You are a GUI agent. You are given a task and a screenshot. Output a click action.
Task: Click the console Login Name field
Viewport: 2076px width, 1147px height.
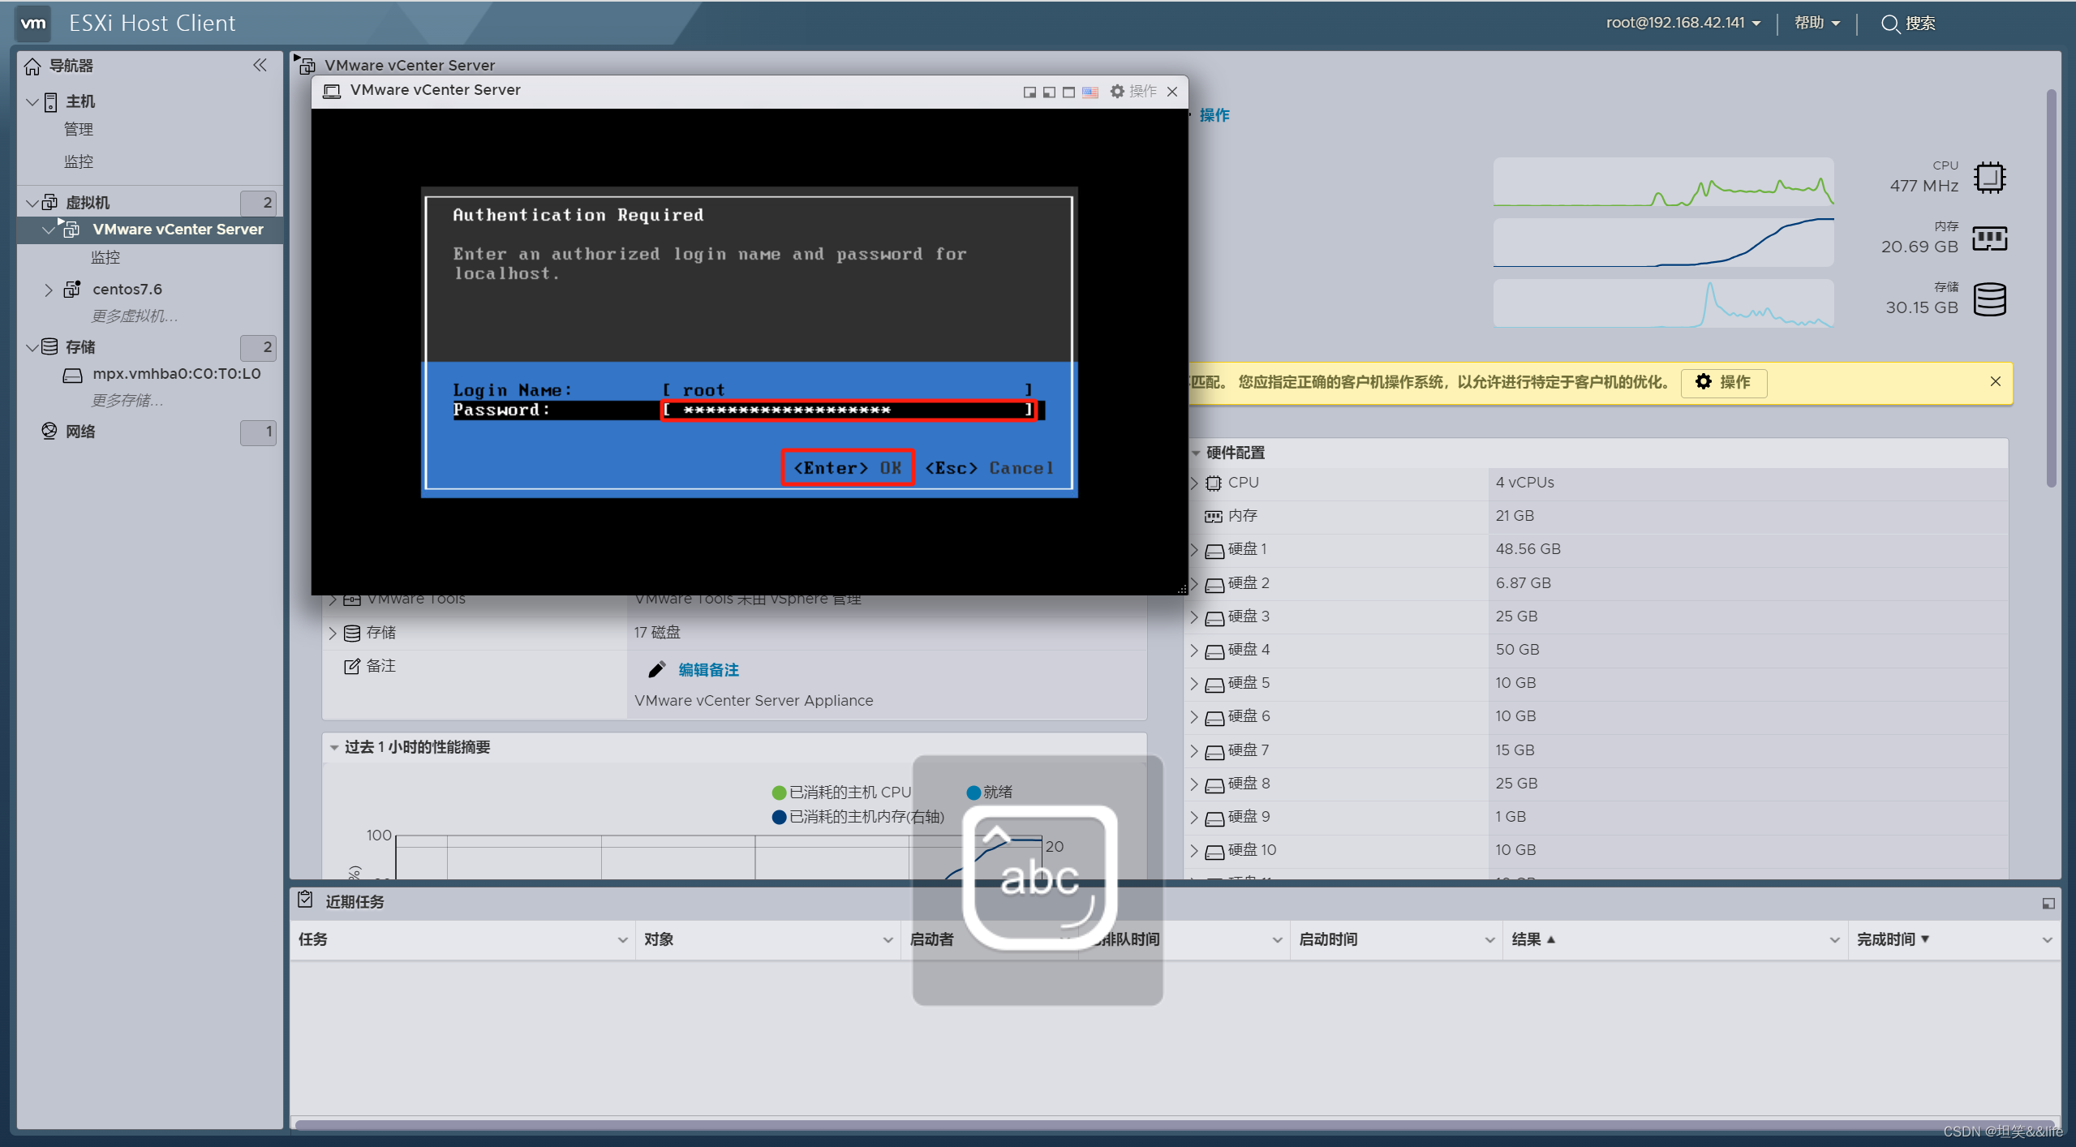click(x=848, y=390)
